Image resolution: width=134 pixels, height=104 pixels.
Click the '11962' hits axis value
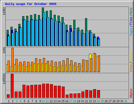coord(4,11)
